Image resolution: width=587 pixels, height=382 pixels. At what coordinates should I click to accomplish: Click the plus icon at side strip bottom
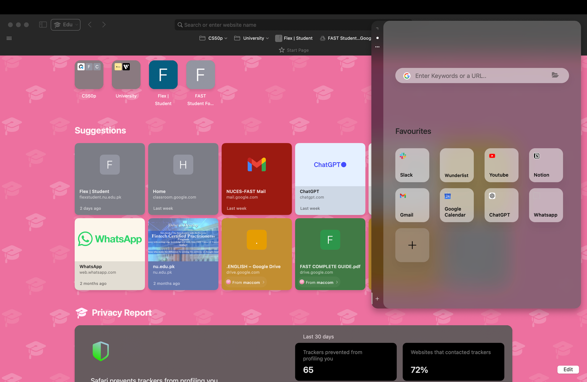377,299
